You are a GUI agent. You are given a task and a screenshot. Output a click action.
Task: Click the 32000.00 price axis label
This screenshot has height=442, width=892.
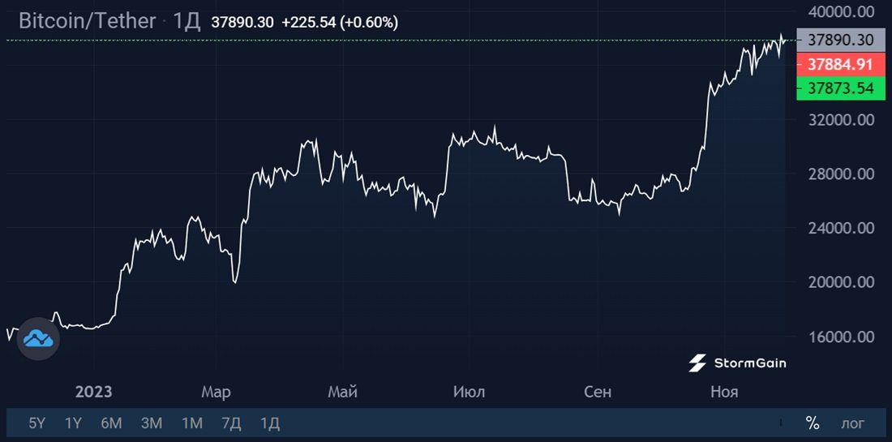tap(841, 119)
